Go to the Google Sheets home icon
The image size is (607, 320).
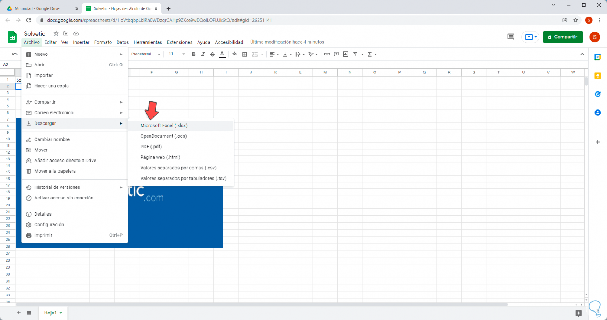coord(12,37)
